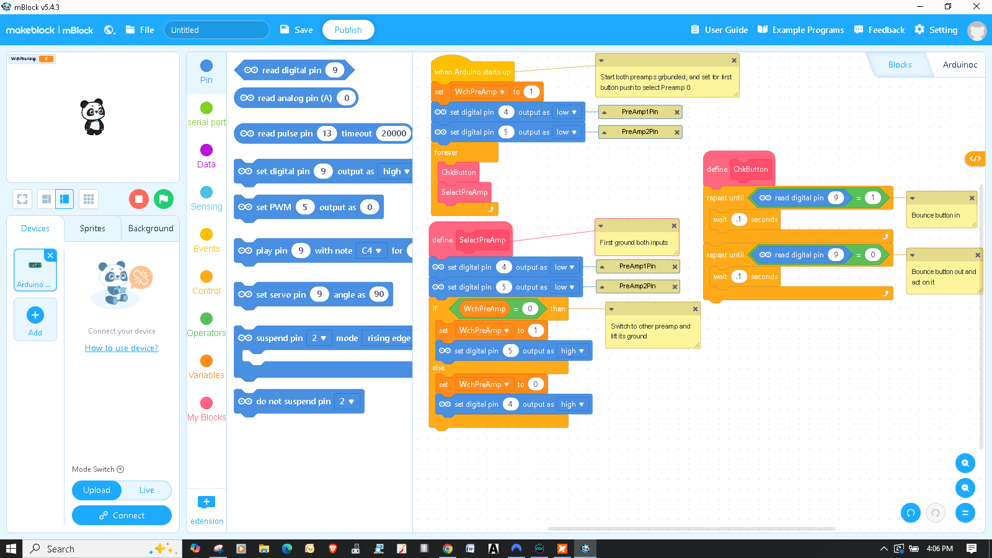
Task: Open the extension center
Action: (206, 510)
